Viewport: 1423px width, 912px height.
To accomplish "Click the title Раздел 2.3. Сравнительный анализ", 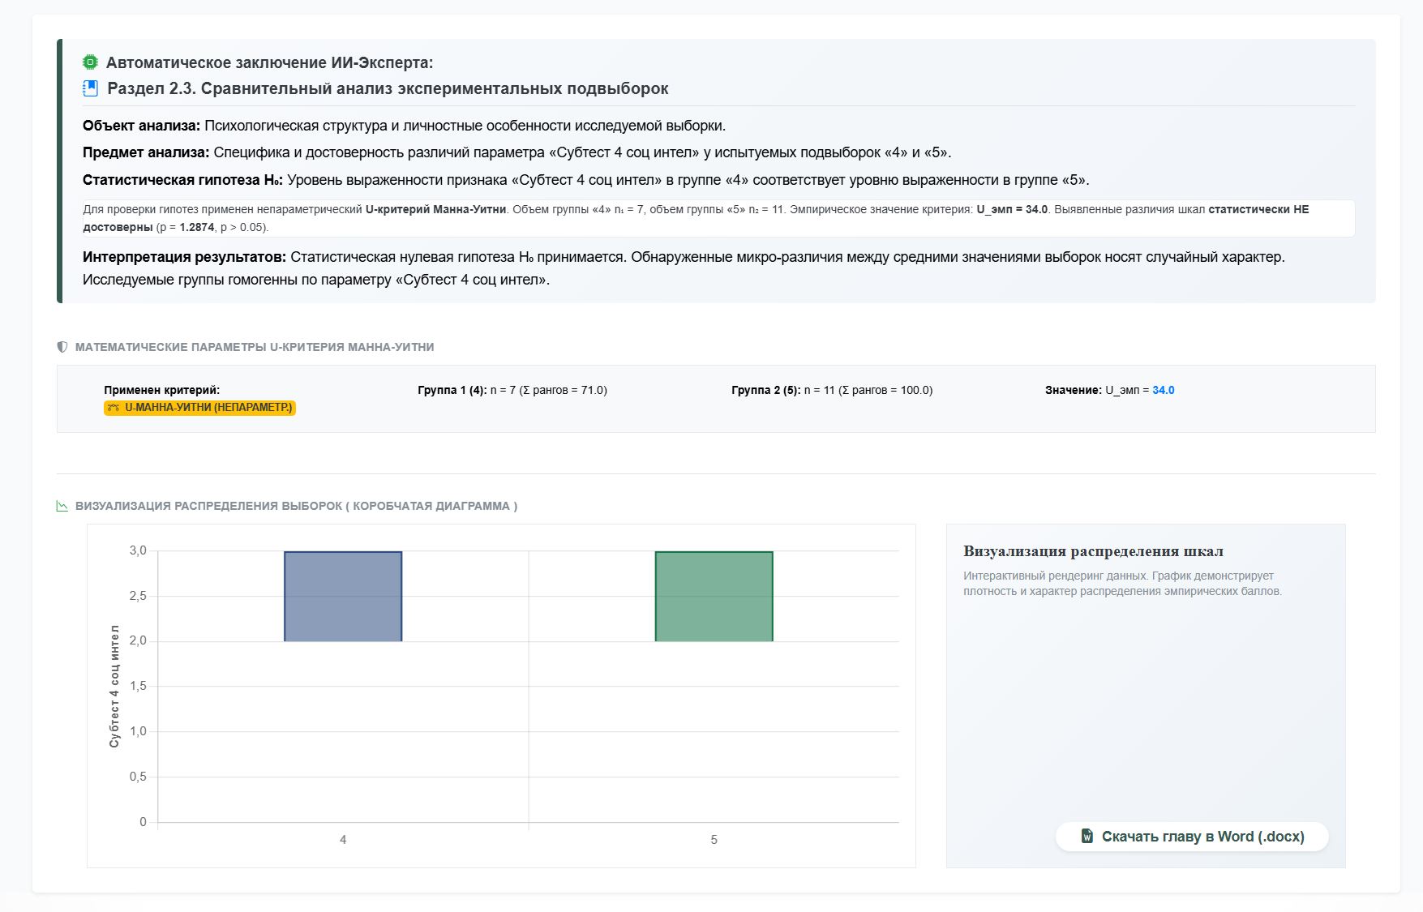I will point(388,88).
